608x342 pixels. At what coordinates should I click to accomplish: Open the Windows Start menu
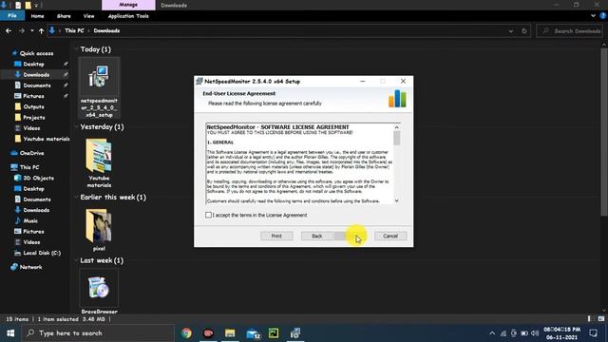[10, 333]
